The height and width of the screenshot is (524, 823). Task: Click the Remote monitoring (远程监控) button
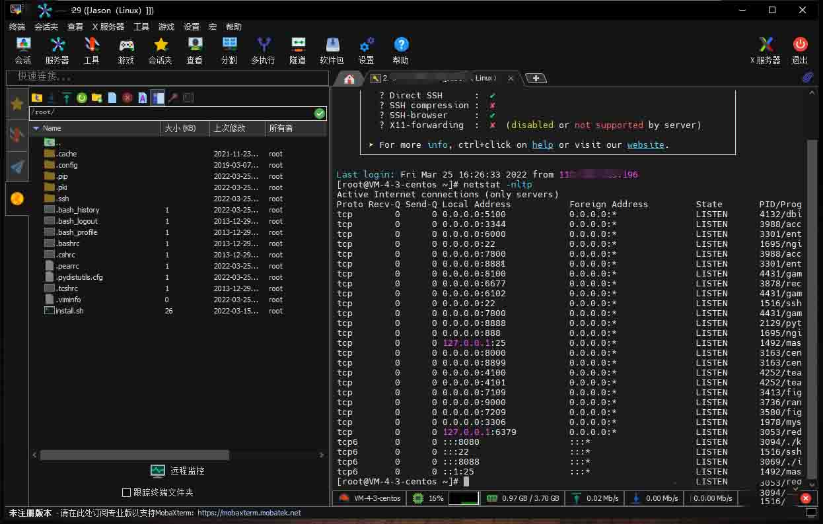[178, 471]
